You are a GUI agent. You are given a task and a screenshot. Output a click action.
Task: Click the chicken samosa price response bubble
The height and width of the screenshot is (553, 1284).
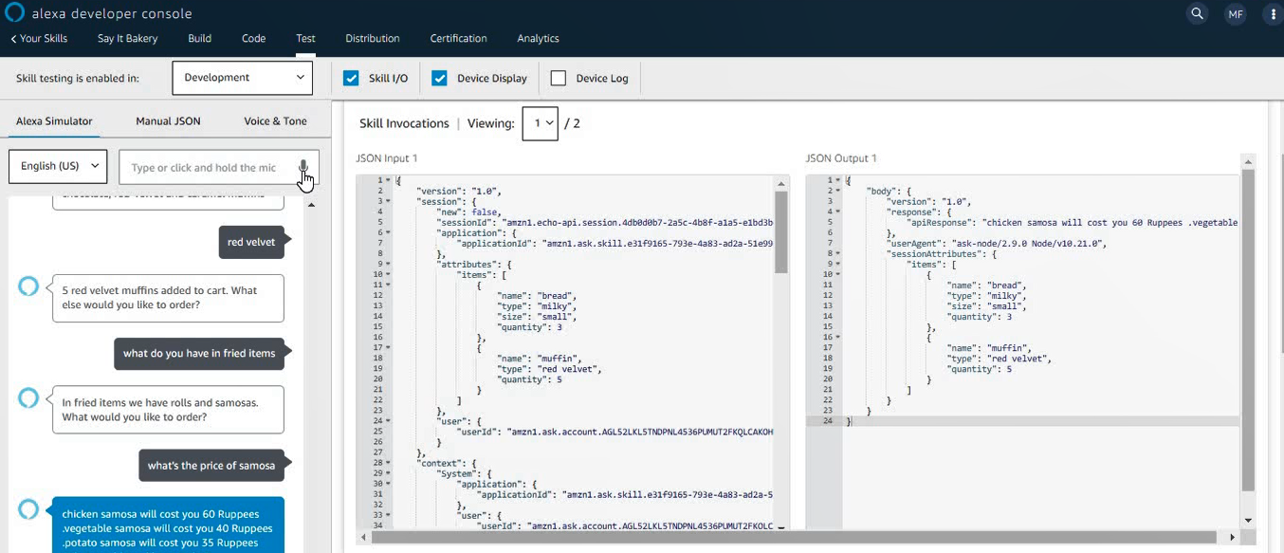(168, 525)
